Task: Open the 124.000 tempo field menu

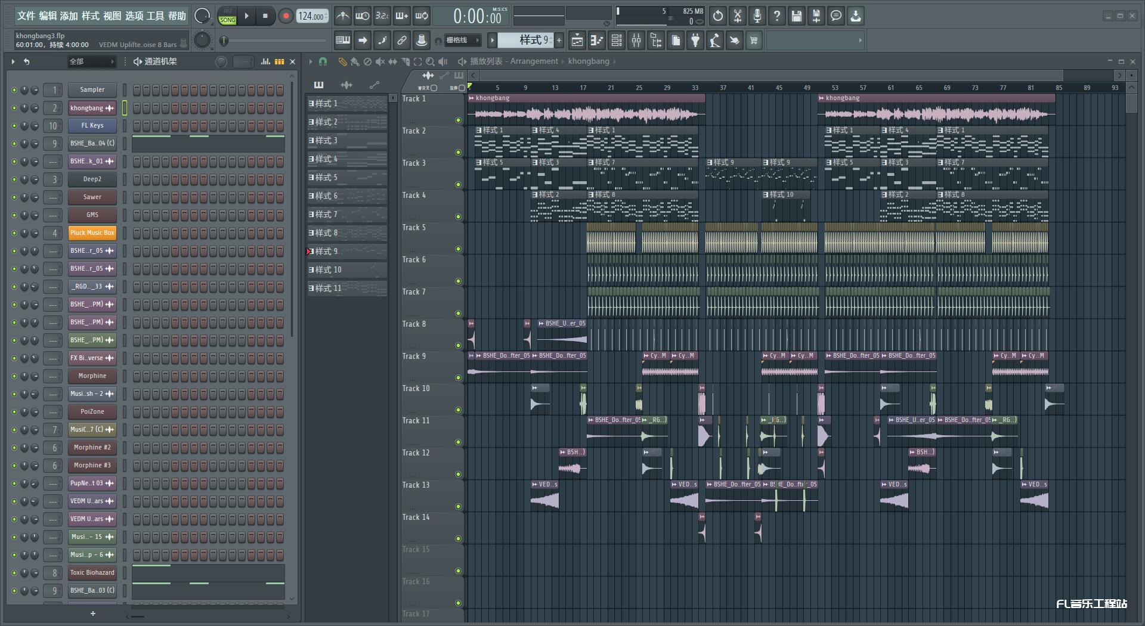Action: click(312, 16)
